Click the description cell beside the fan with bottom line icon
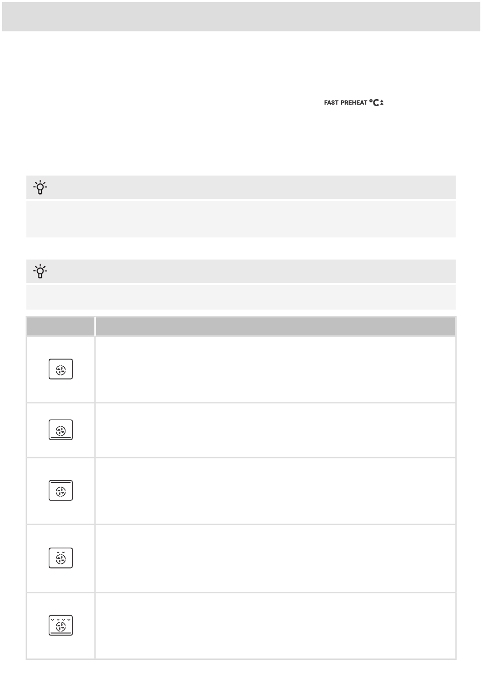 (276, 430)
